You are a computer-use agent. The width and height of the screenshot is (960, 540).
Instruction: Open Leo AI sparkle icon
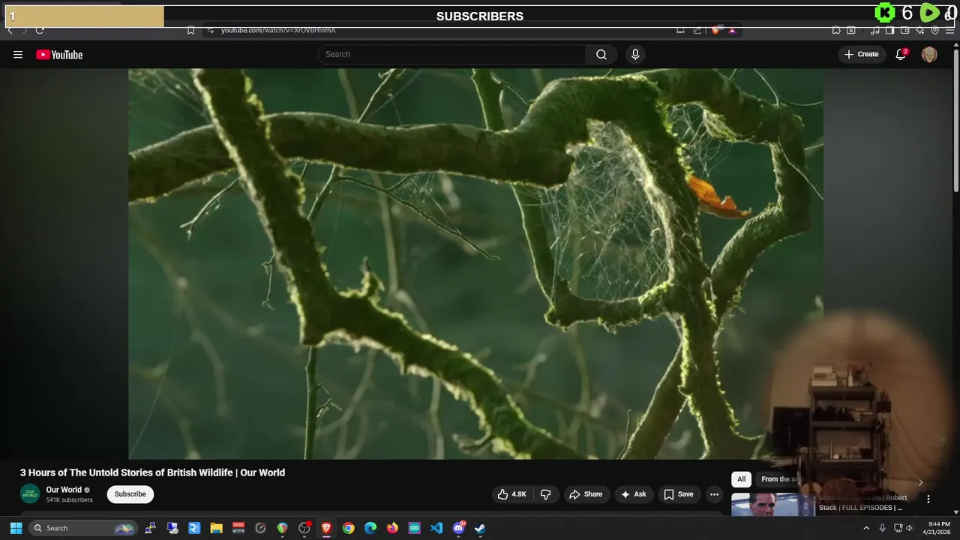point(920,30)
